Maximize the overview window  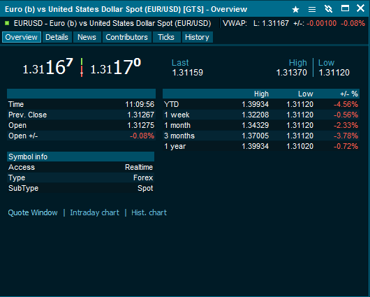tap(345, 9)
